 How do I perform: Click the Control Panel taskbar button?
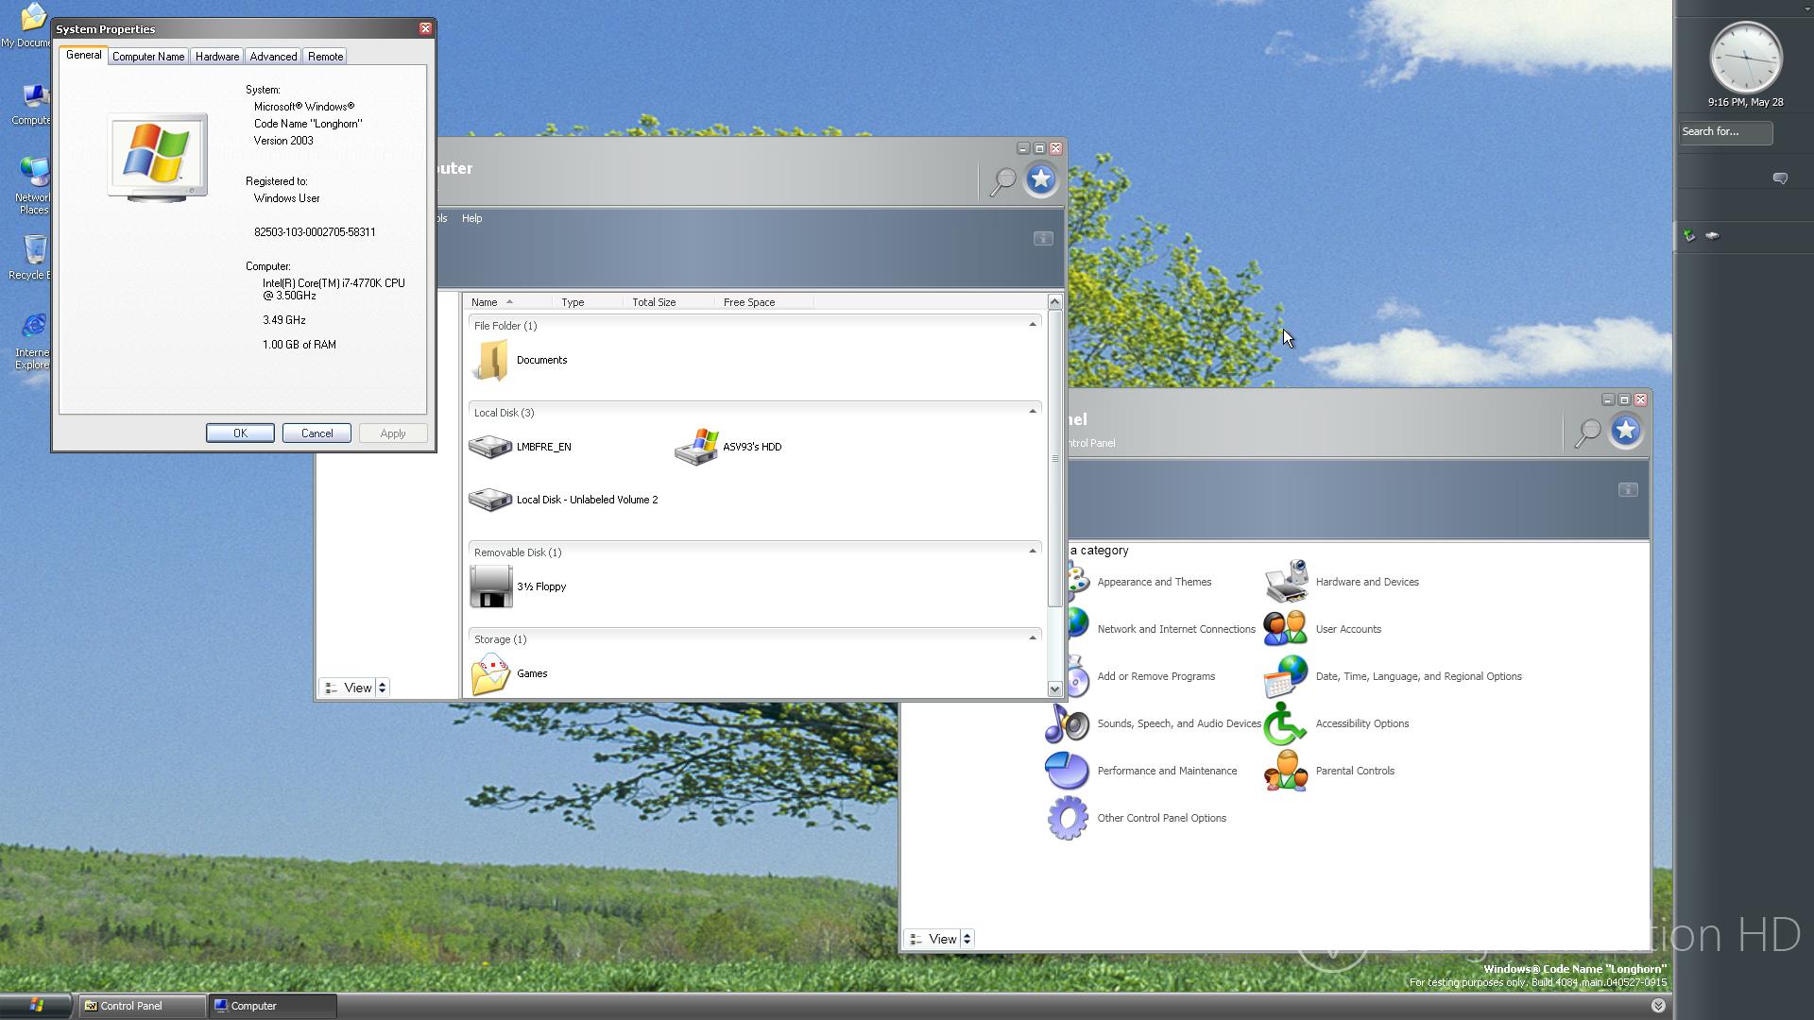pos(142,1006)
